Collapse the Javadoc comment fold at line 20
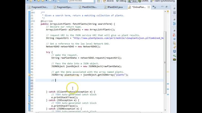 coord(34,13)
